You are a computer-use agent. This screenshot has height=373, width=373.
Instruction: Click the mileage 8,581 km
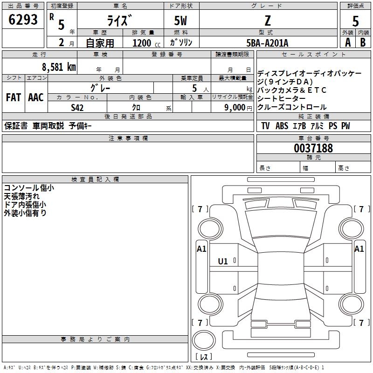pyautogui.click(x=59, y=67)
